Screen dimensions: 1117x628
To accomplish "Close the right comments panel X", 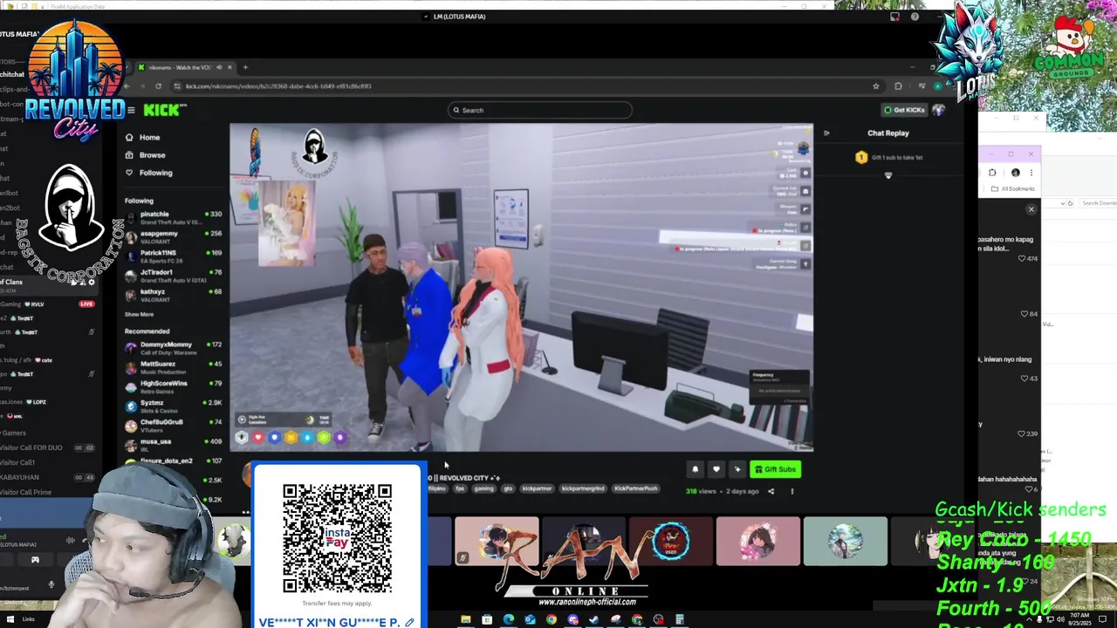I will [1031, 209].
